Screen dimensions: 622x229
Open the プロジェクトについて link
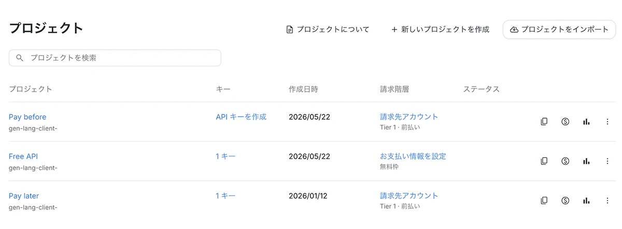click(x=328, y=30)
